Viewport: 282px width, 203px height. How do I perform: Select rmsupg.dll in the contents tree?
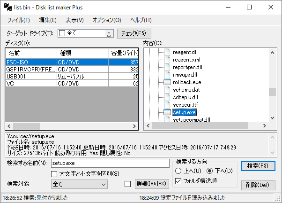tap(185, 75)
